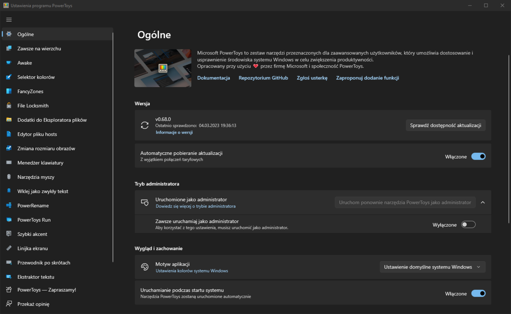Image resolution: width=511 pixels, height=314 pixels.
Task: Click the Szybki akcent icon
Action: (9, 234)
